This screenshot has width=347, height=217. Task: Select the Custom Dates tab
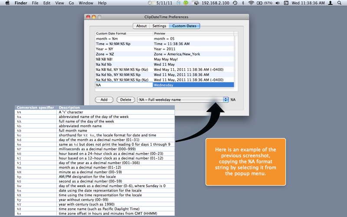pos(184,26)
